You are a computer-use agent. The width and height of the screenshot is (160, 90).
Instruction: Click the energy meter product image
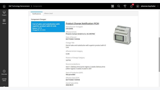(x=122, y=35)
